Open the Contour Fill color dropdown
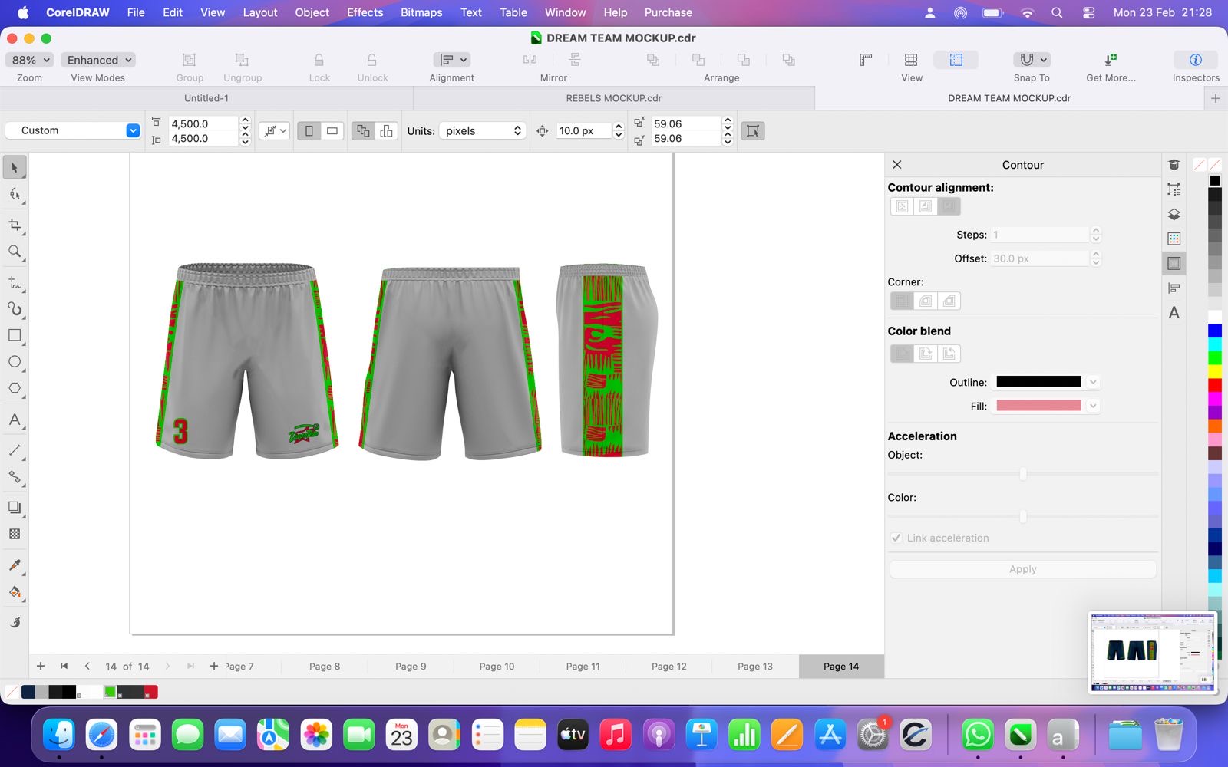 click(x=1093, y=406)
